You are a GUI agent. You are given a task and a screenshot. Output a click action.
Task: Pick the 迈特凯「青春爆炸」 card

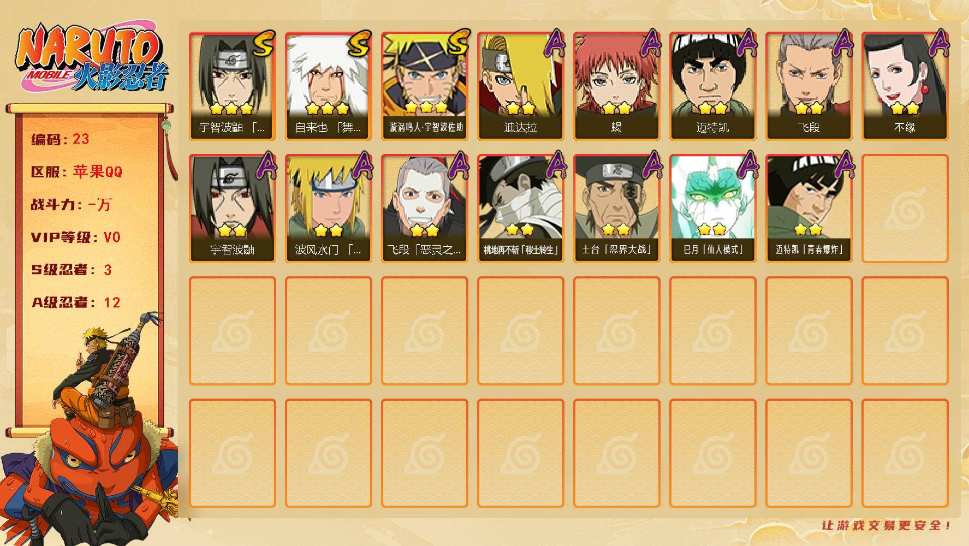pos(809,209)
